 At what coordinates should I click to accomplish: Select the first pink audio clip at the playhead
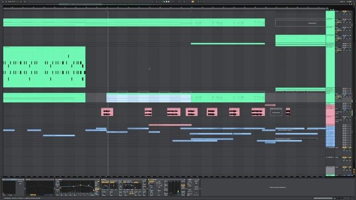tap(107, 112)
